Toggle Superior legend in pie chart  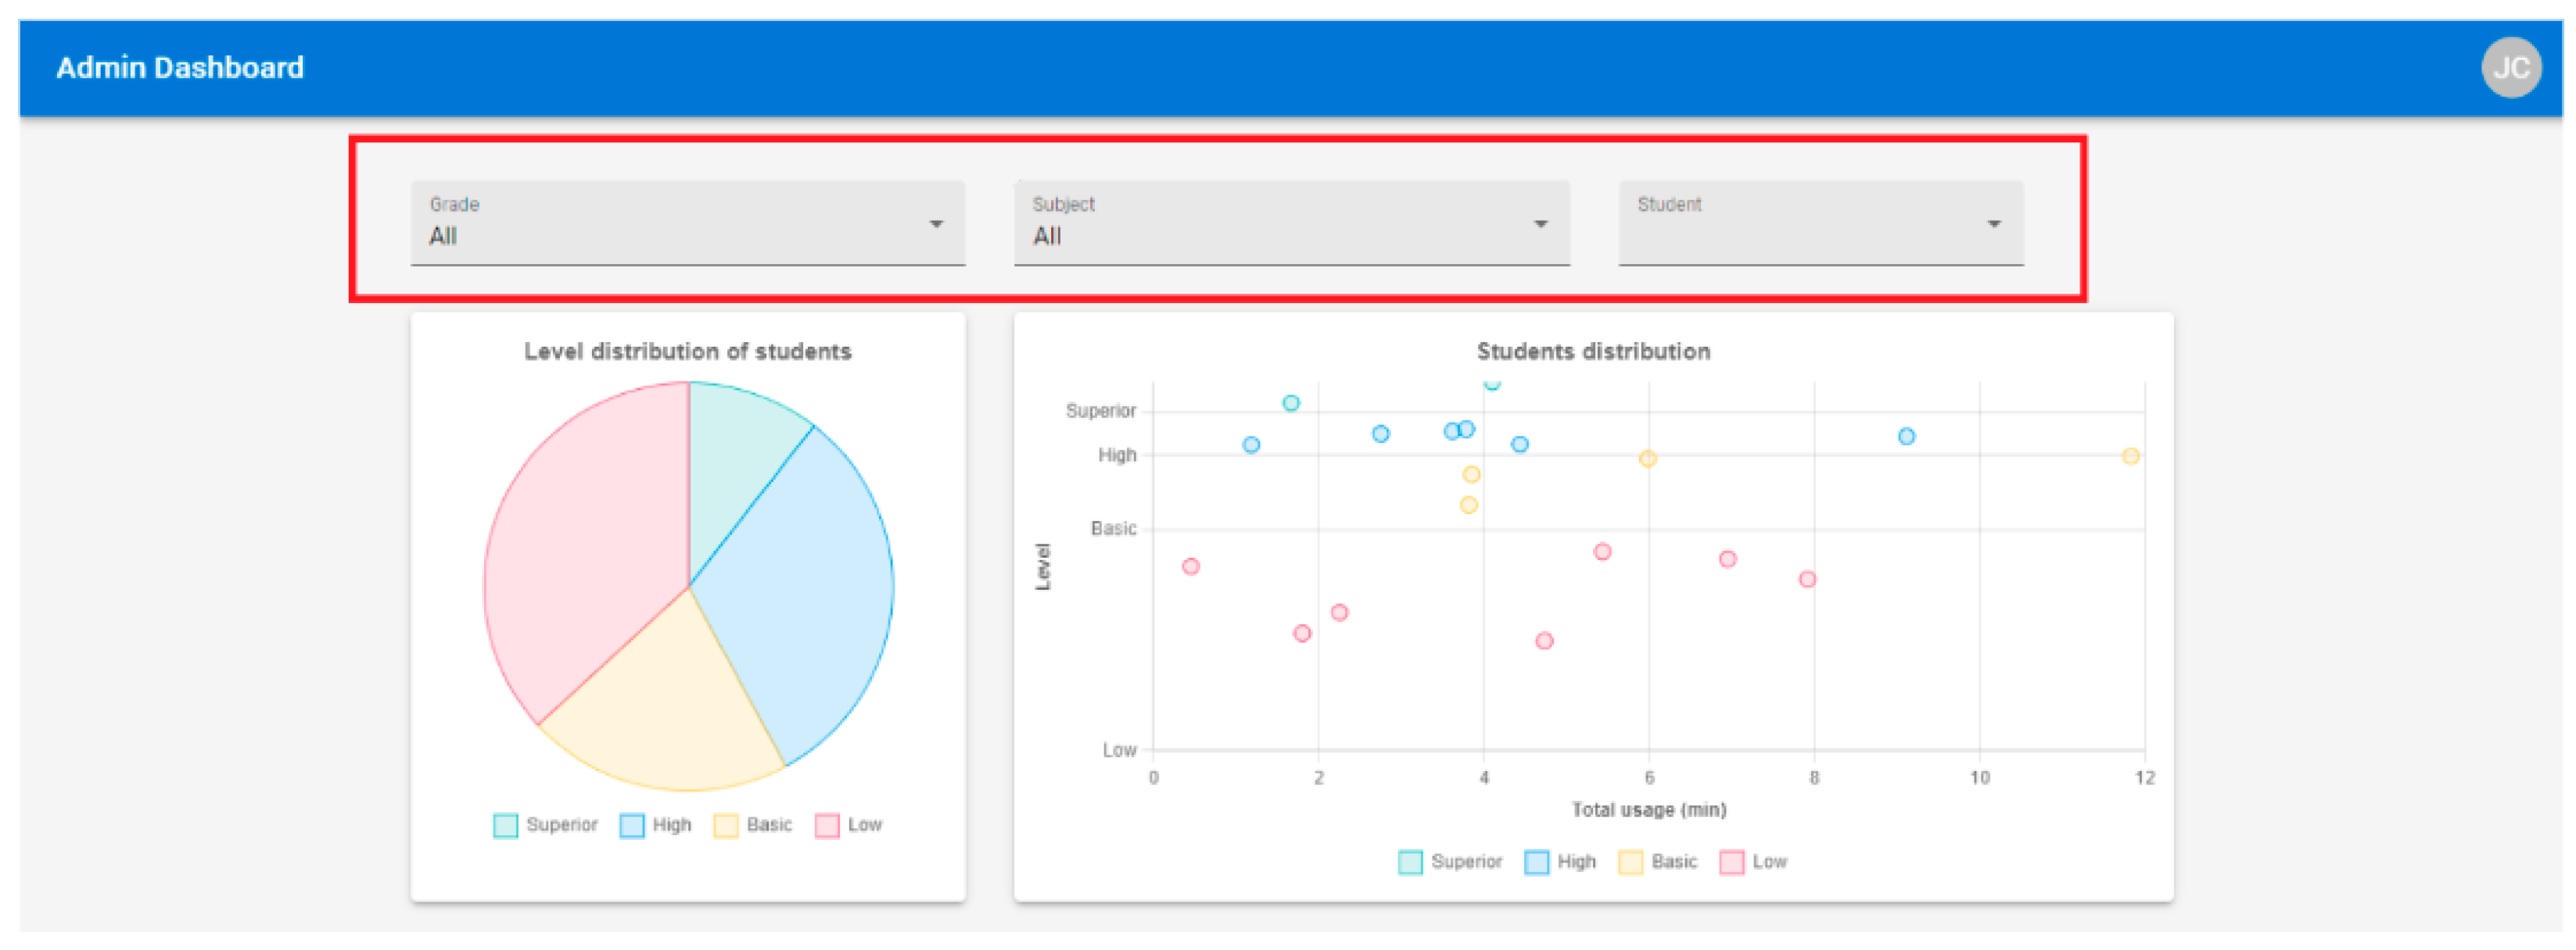point(545,825)
